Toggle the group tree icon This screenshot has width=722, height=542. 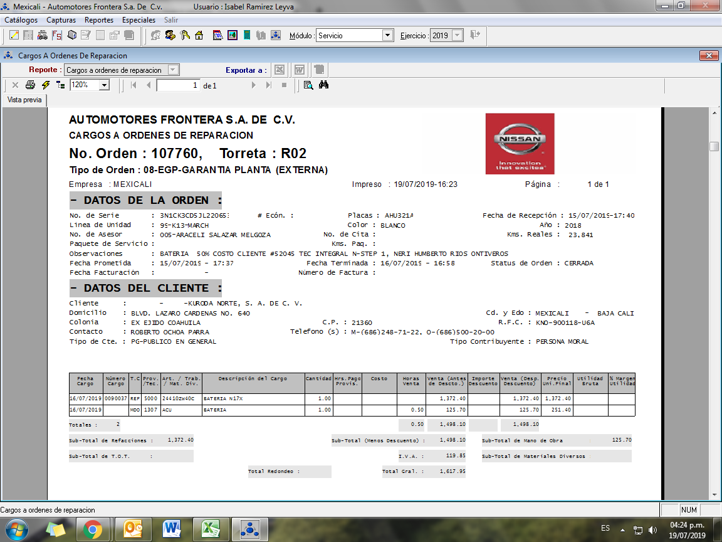pyautogui.click(x=60, y=85)
